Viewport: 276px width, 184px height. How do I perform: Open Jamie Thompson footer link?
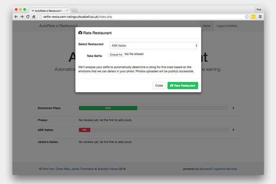click(x=83, y=169)
